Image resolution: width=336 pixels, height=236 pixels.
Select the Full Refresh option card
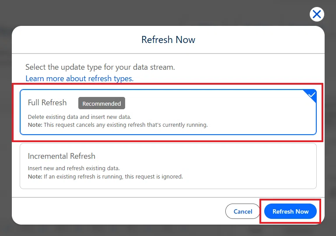[168, 112]
